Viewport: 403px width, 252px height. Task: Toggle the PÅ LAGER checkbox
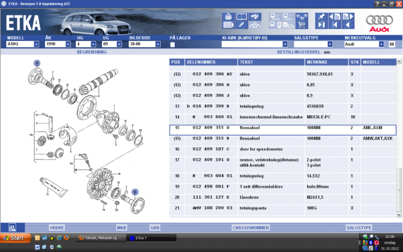pyautogui.click(x=173, y=45)
